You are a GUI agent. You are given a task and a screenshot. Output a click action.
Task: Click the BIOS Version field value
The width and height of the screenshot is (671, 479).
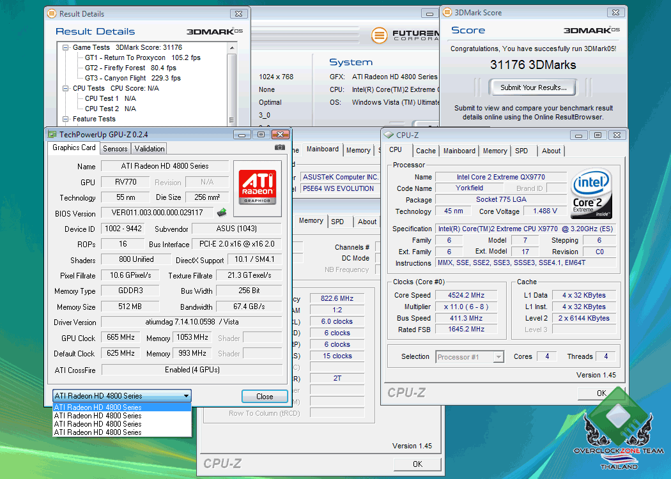coord(157,213)
